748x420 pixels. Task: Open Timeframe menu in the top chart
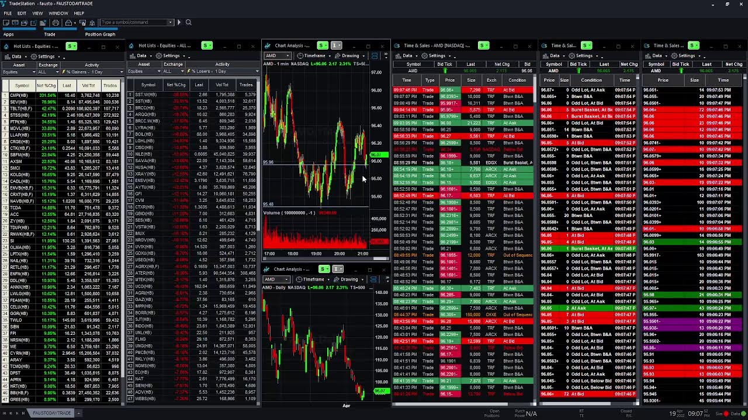tap(314, 56)
